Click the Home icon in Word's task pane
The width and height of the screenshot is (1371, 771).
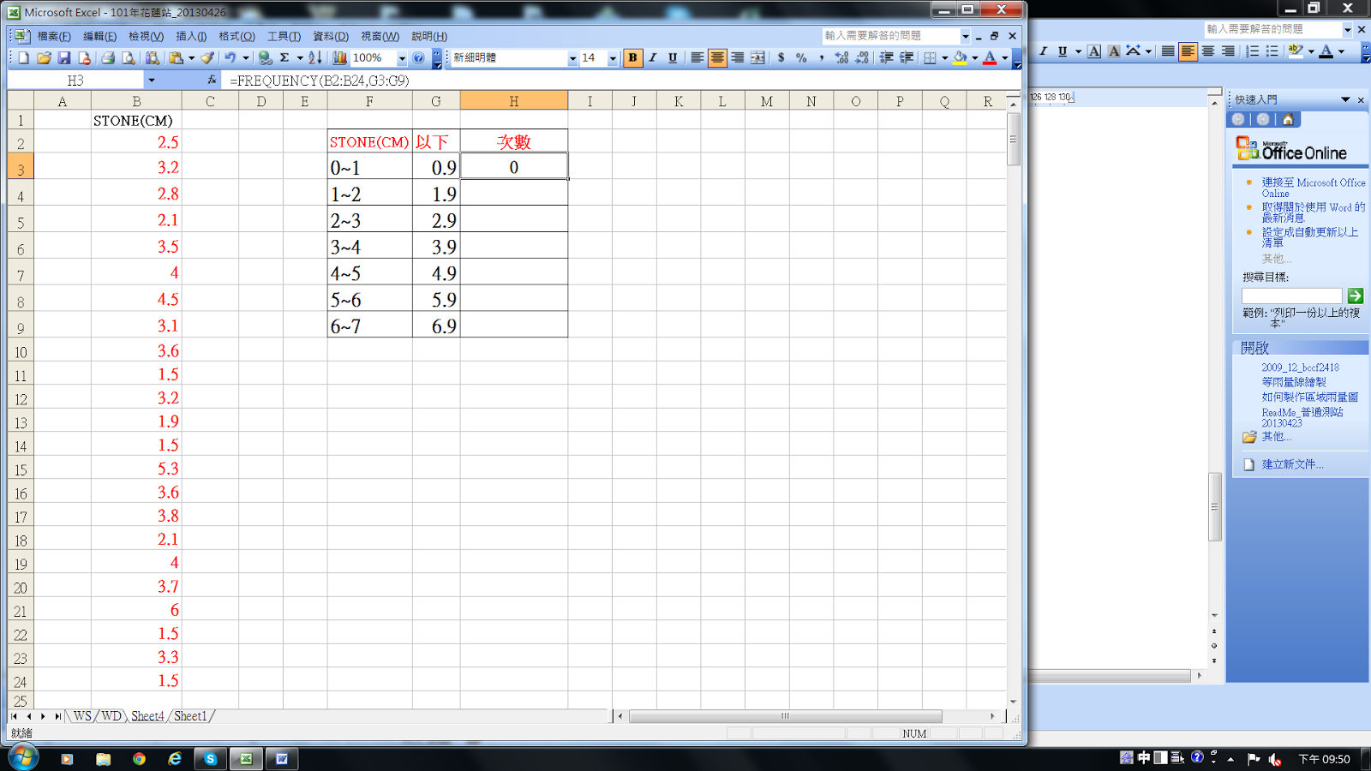(1287, 120)
